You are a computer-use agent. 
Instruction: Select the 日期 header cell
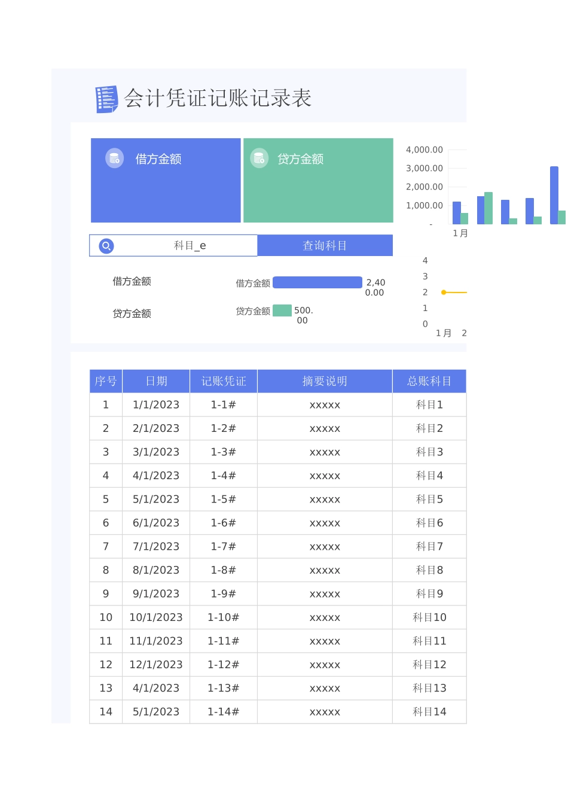coord(156,381)
